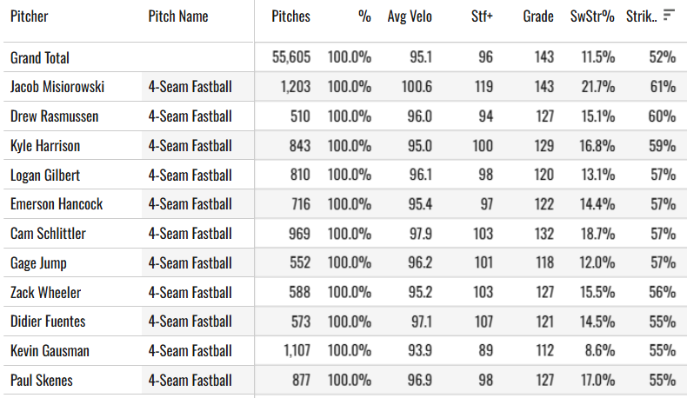Click the Stf+ column header
Image resolution: width=687 pixels, height=398 pixels.
tap(482, 17)
